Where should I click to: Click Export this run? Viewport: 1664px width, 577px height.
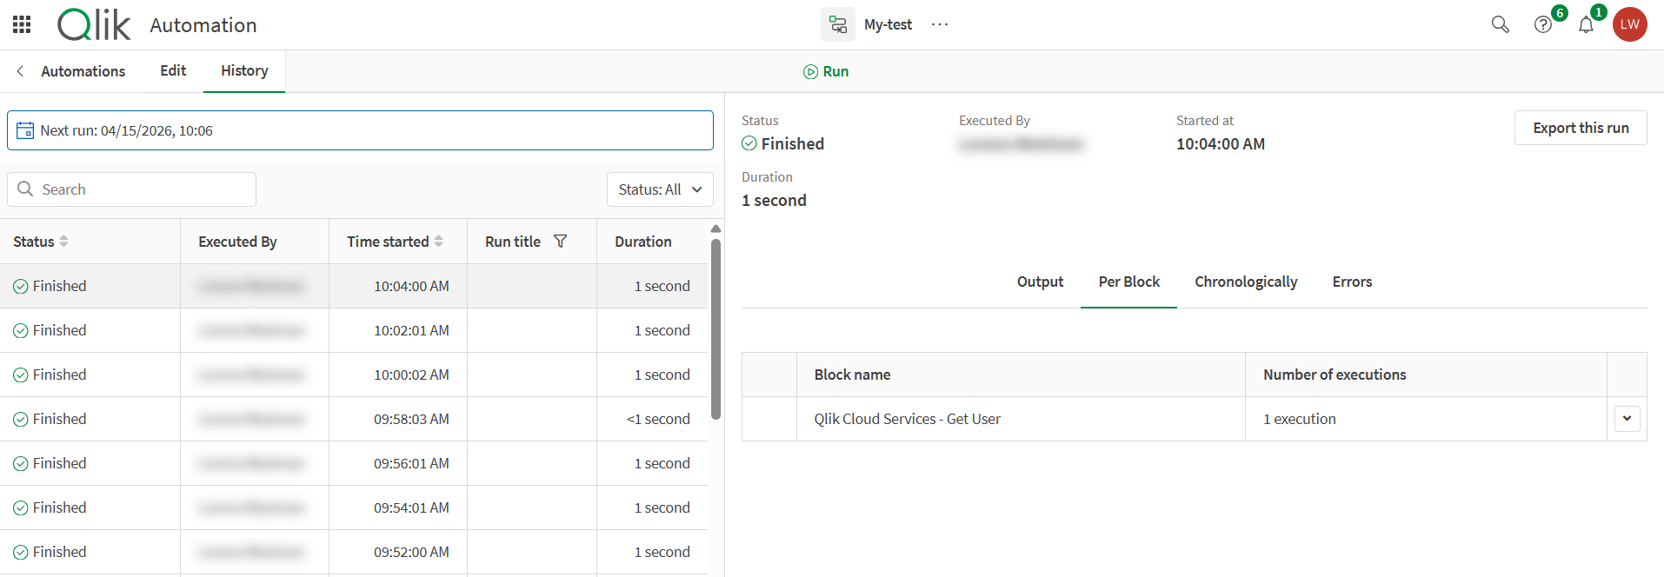[1581, 128]
